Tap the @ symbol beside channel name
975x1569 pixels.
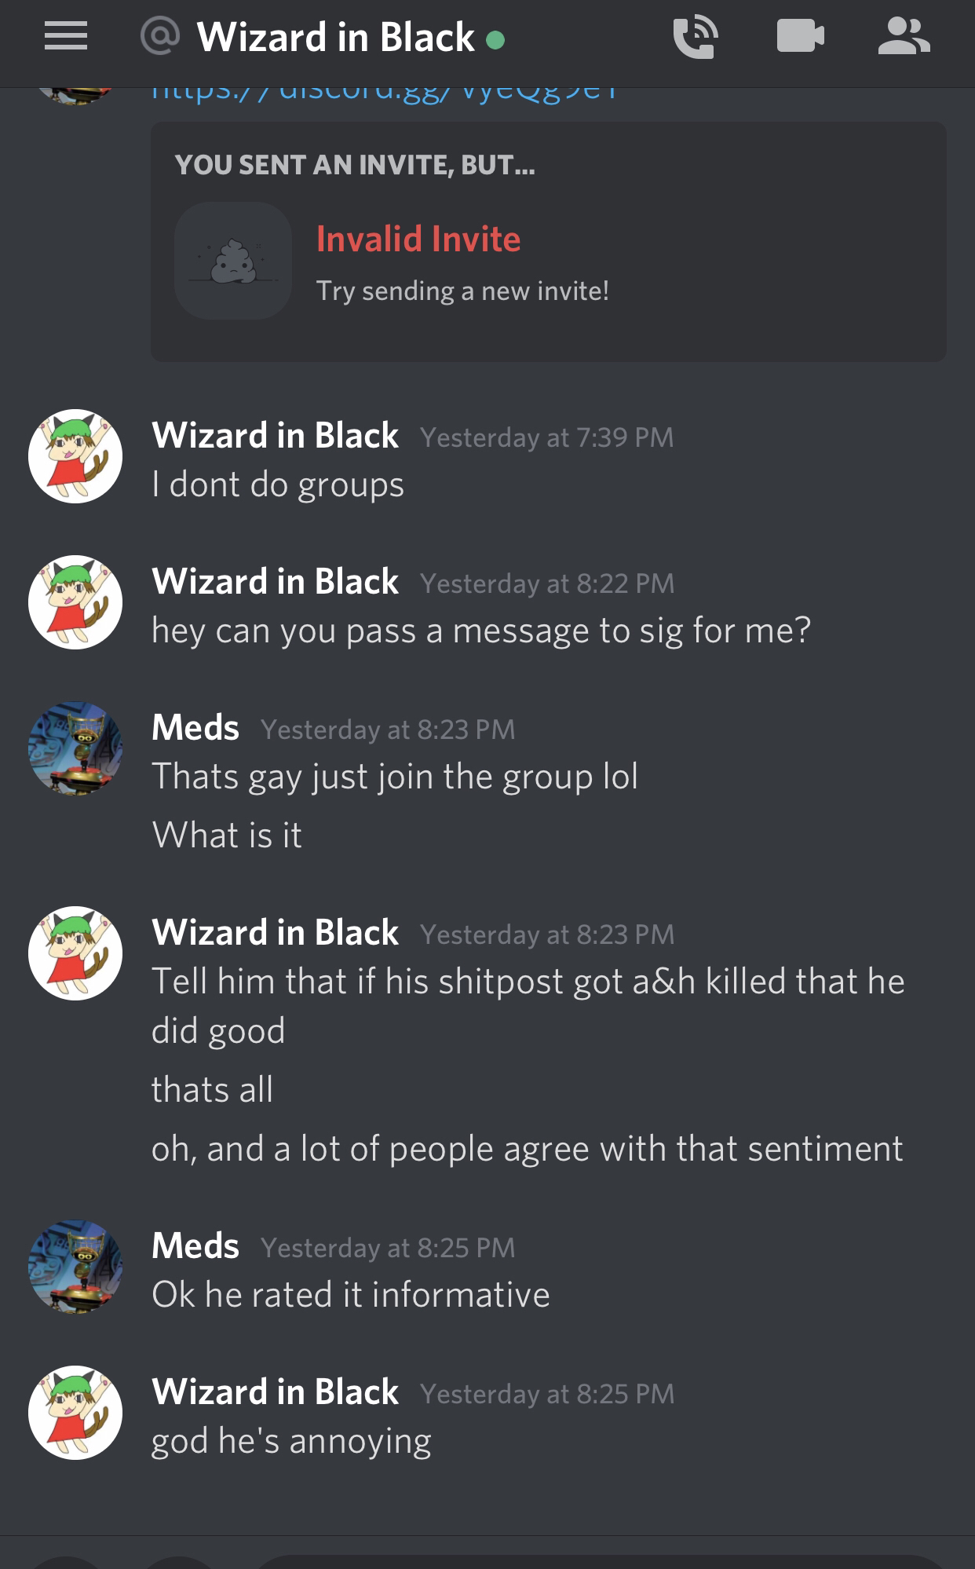[160, 36]
